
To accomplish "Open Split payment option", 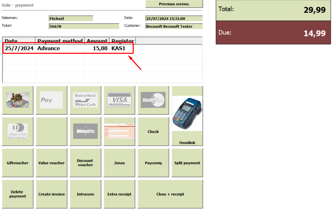I will [x=187, y=163].
